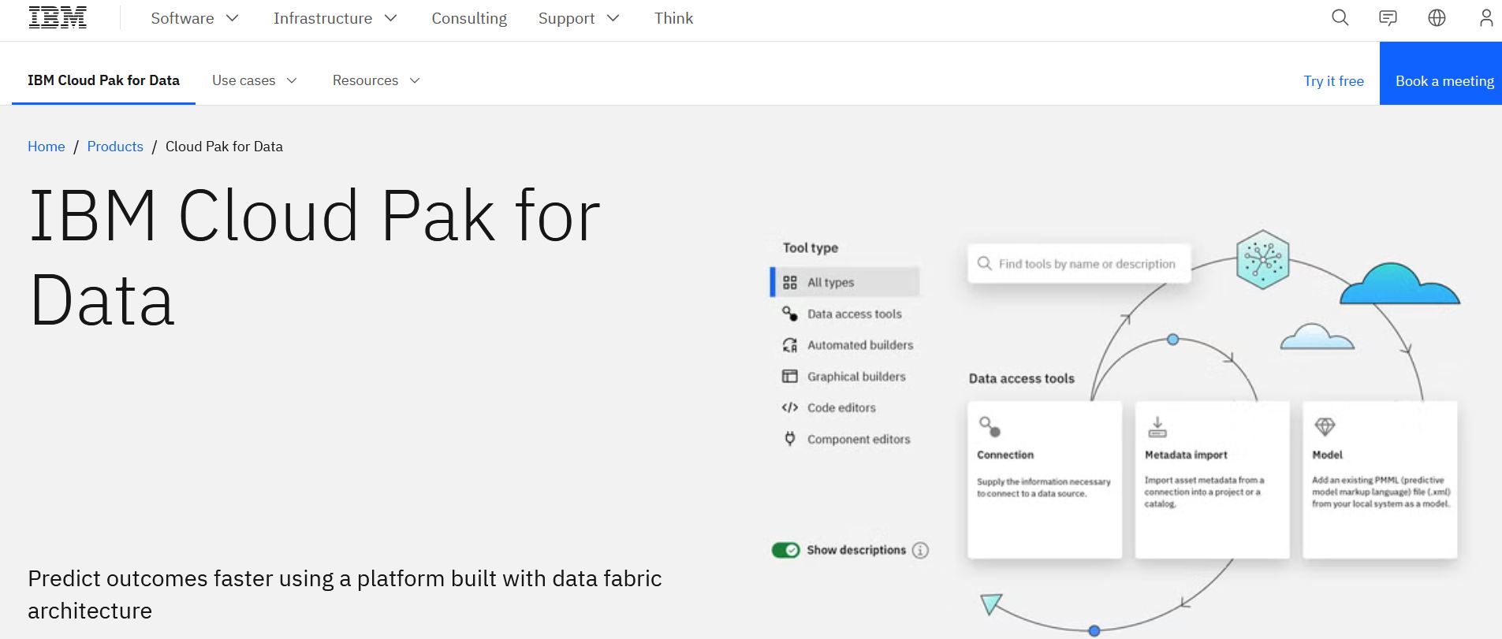Viewport: 1502px width, 639px height.
Task: Open the Model tool card
Action: 1380,480
